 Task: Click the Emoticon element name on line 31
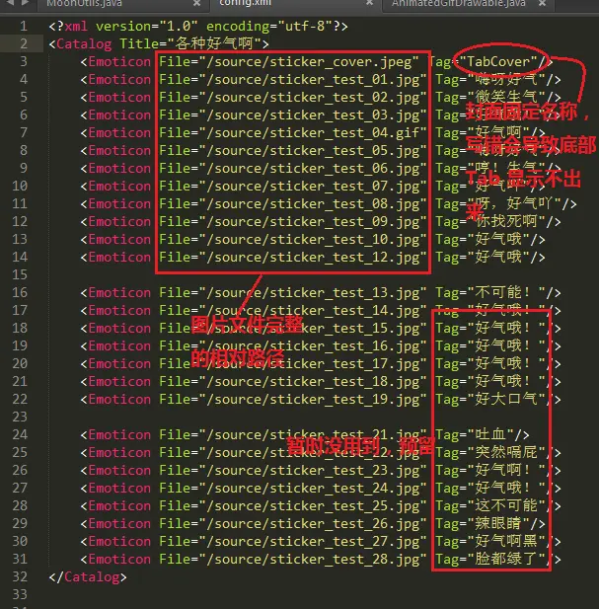click(119, 560)
